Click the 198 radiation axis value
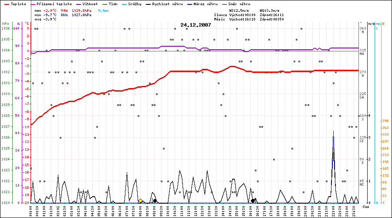This screenshot has width=392, height=218. 385,162
